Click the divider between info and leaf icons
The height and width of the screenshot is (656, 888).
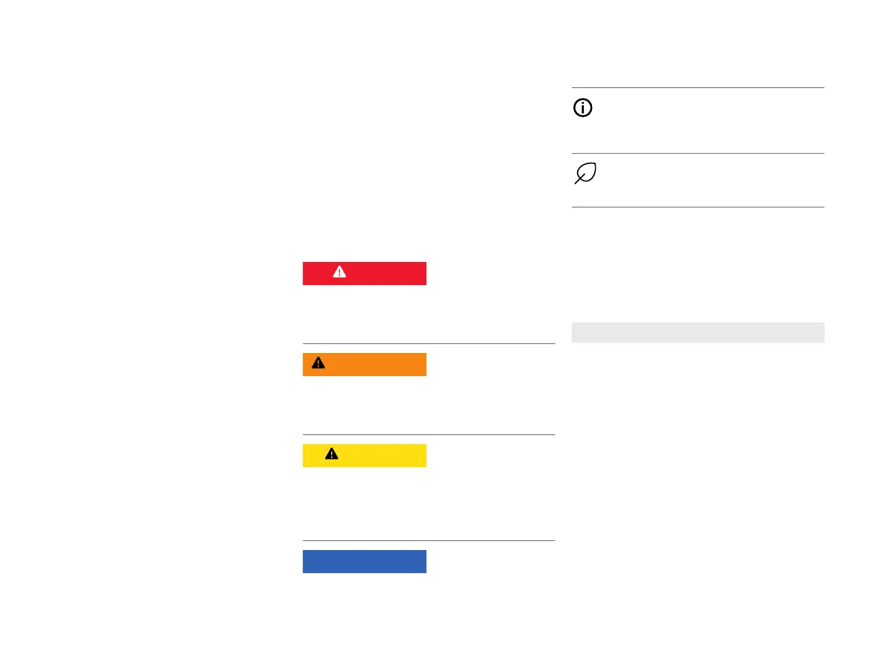coord(697,154)
